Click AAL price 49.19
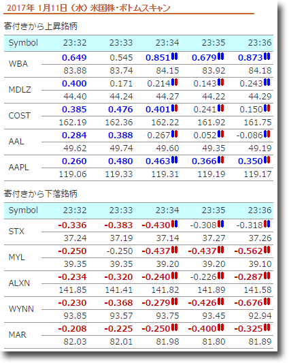The image size is (289, 363). pos(260,148)
